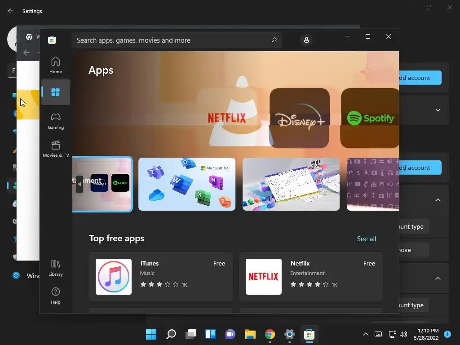This screenshot has width=460, height=345.
Task: Open Chat (Teams) from the taskbar
Action: click(x=230, y=334)
